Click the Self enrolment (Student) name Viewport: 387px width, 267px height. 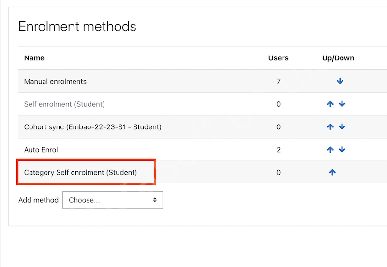point(64,104)
